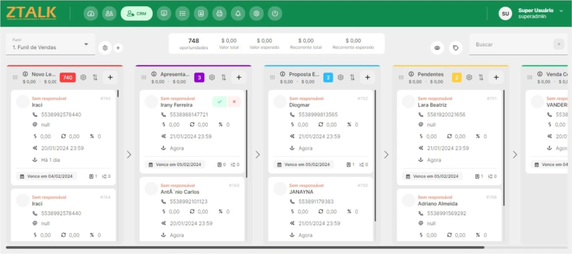
Task: Open Novo Le... column settings gear
Action: click(x=83, y=77)
